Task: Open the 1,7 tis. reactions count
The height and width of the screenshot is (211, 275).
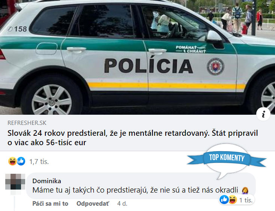Action: (x=39, y=162)
